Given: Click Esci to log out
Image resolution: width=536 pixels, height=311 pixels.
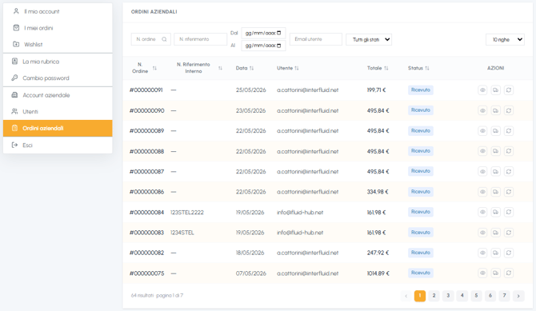Looking at the screenshot, I should pos(58,145).
